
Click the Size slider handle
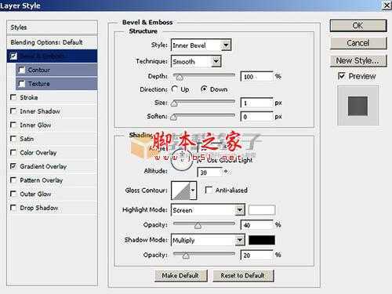[x=174, y=103]
